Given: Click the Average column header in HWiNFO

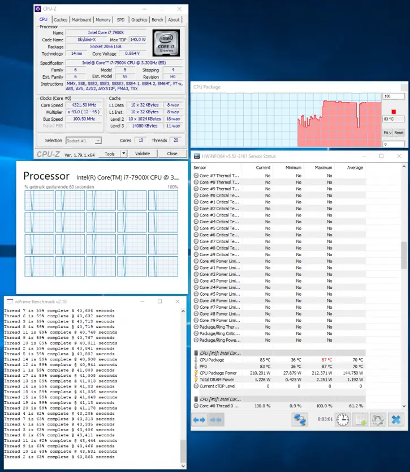Looking at the screenshot, I should pos(355,167).
